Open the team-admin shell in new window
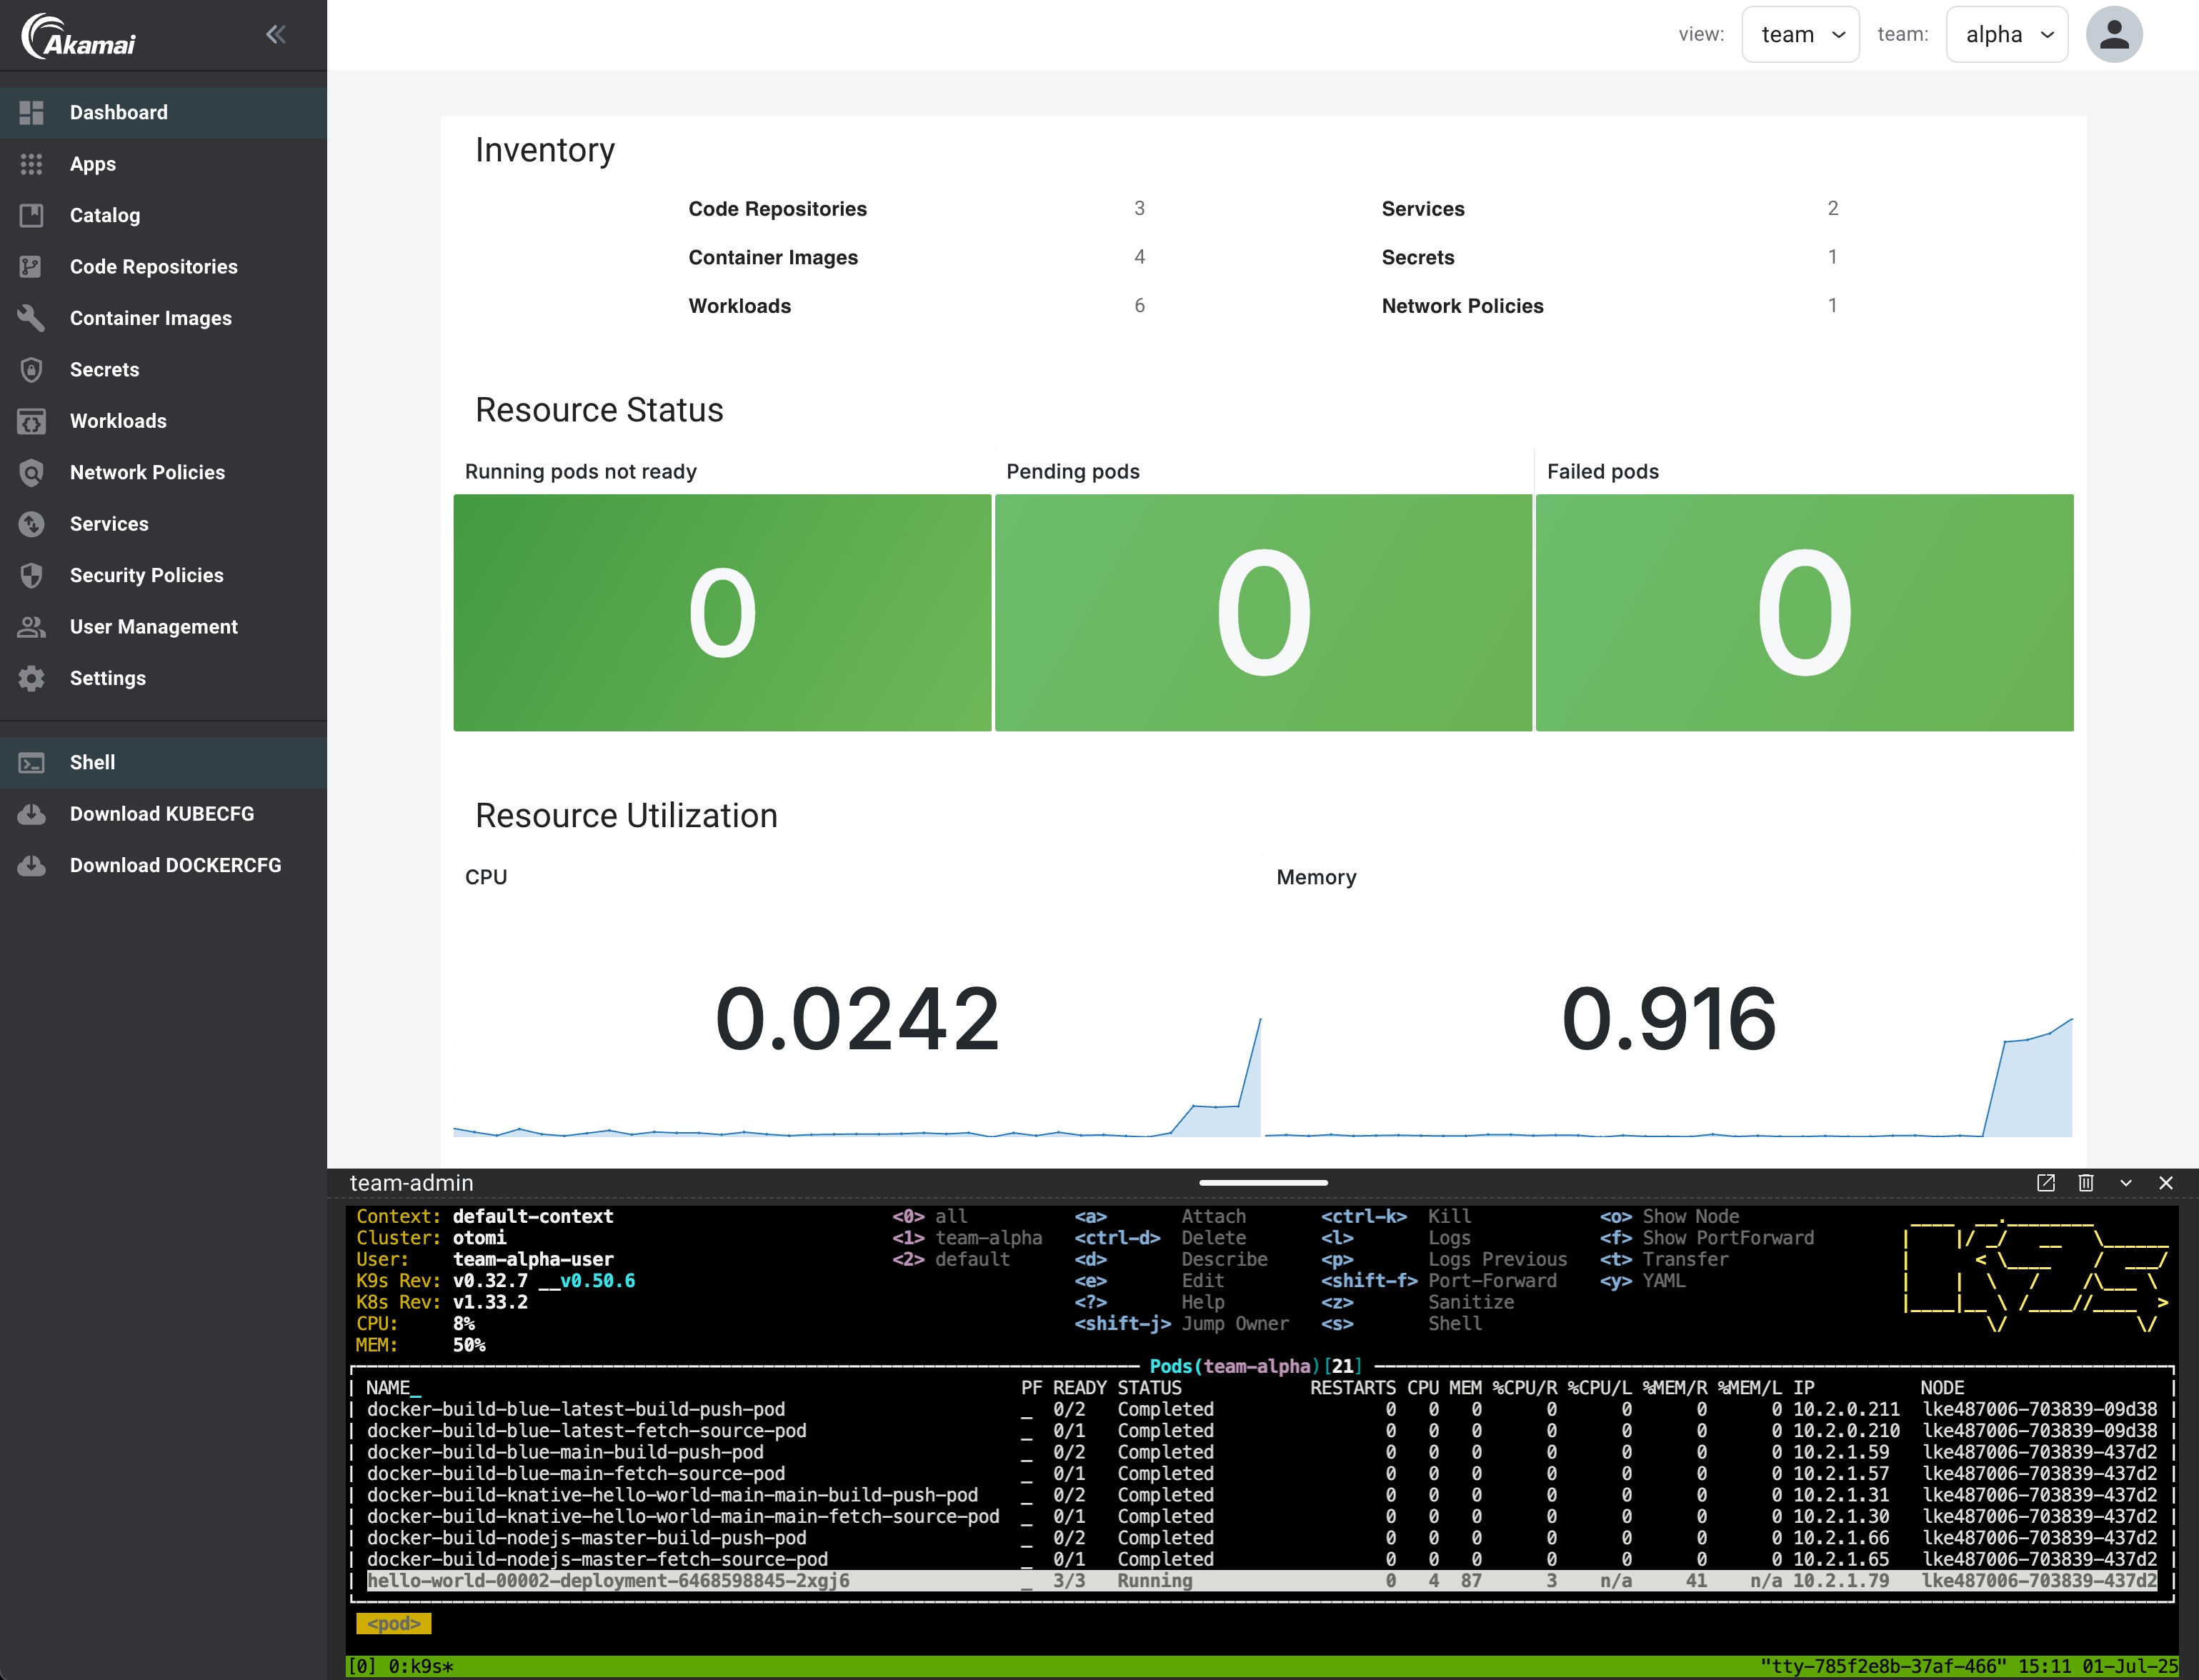This screenshot has height=1680, width=2199. pos(2046,1183)
